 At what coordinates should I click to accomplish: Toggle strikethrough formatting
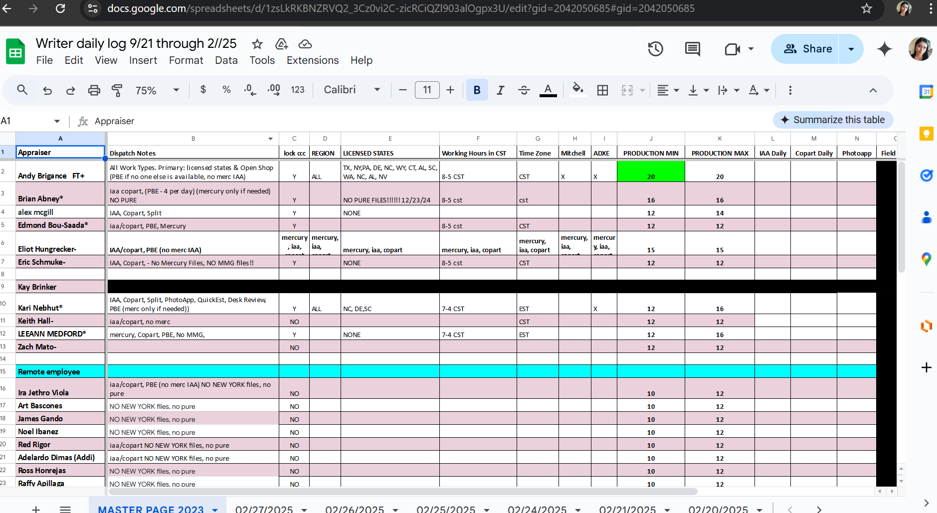tap(524, 90)
